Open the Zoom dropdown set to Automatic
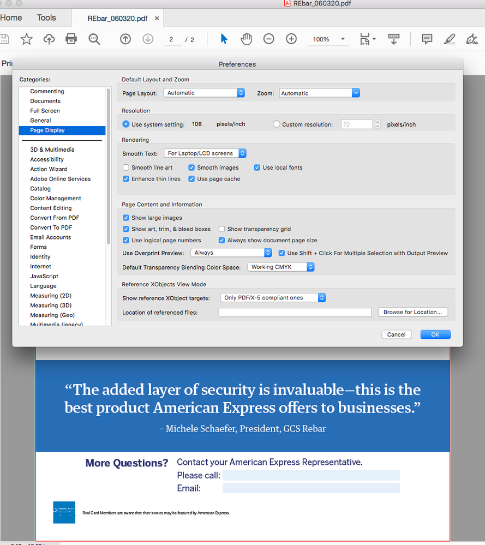485x545 pixels. (319, 93)
